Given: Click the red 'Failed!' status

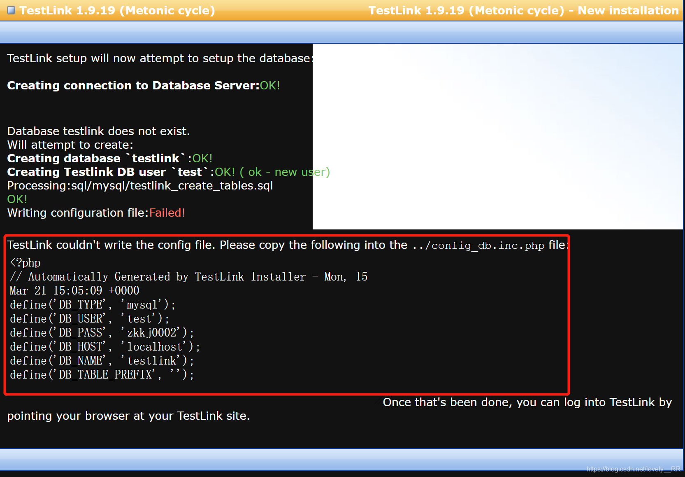Looking at the screenshot, I should coord(167,213).
